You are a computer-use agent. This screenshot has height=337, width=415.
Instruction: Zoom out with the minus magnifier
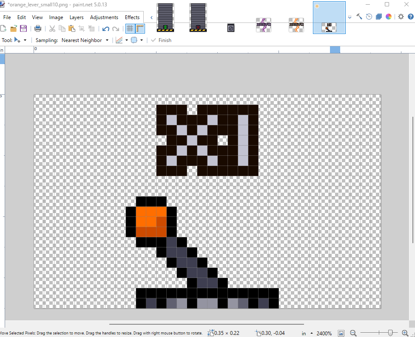point(353,333)
